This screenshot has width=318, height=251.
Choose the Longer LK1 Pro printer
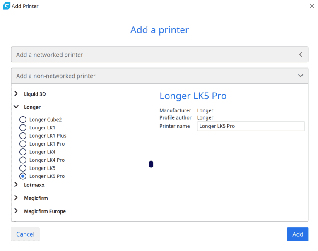[x=23, y=144]
